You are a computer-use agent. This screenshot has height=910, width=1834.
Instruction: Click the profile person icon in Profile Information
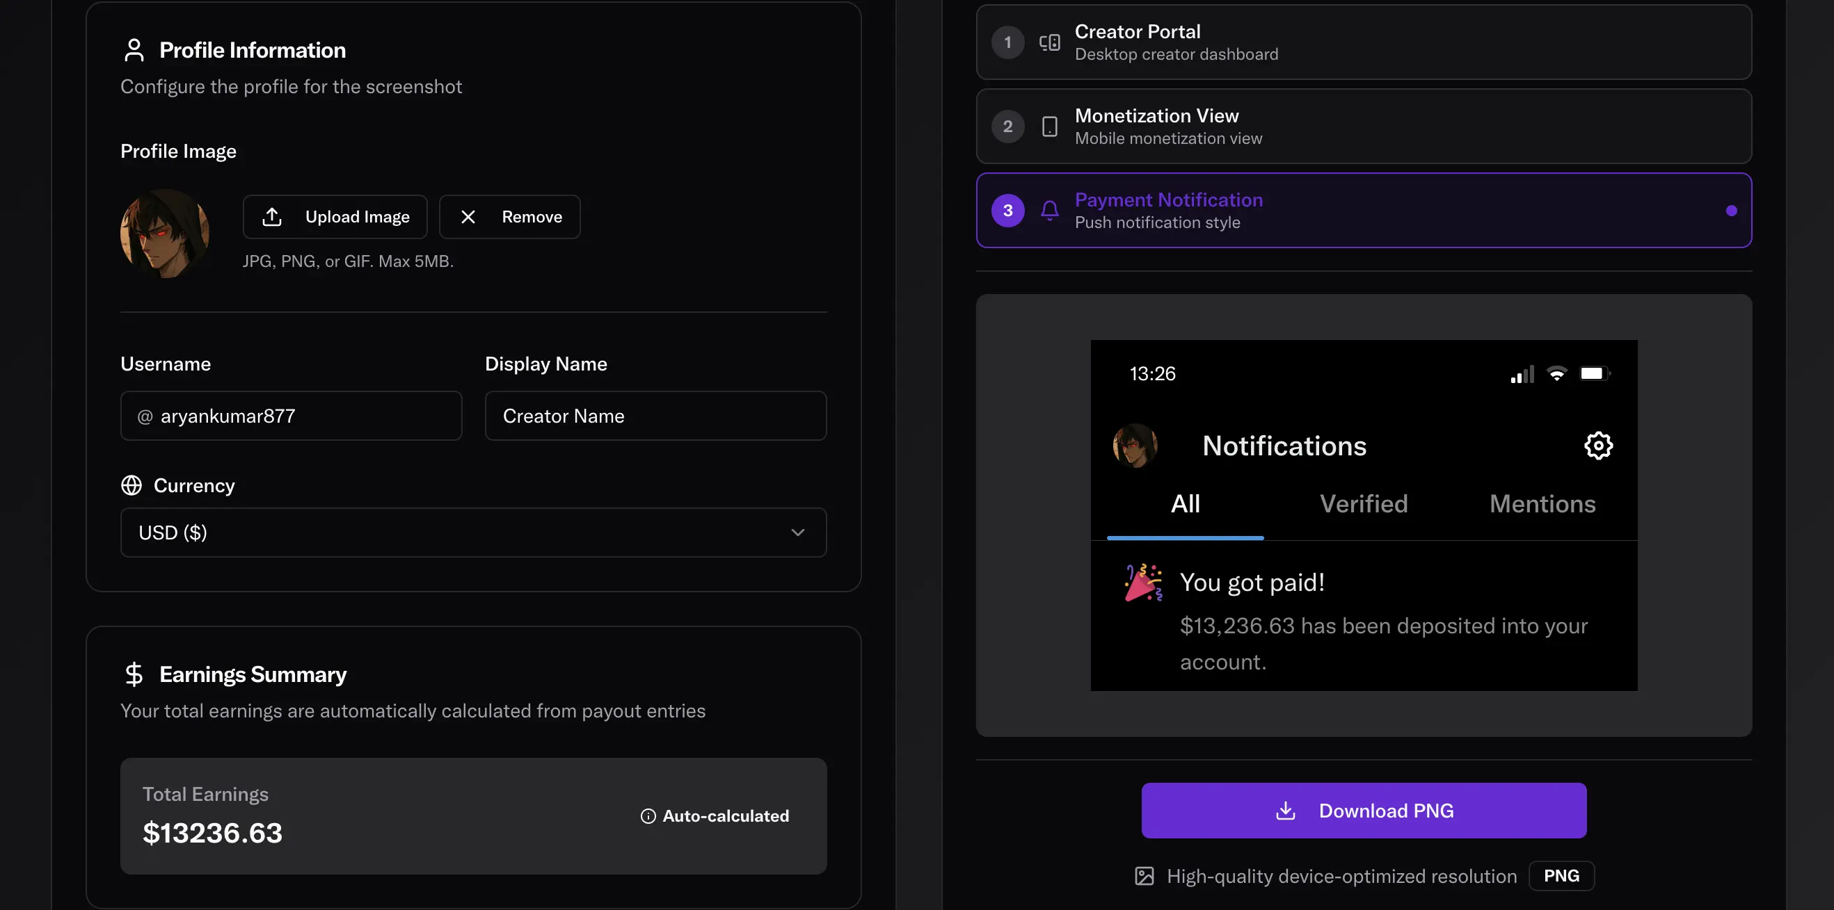pos(134,49)
